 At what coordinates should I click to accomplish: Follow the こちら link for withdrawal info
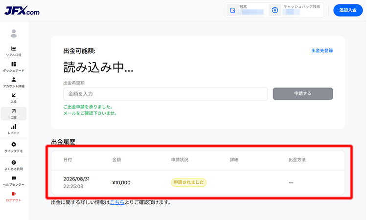click(117, 202)
